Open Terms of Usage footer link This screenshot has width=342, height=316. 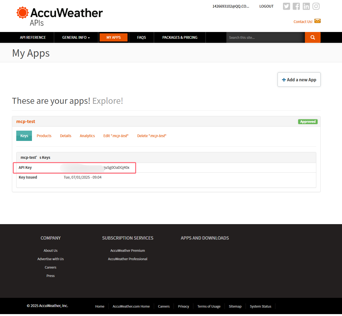coord(209,306)
